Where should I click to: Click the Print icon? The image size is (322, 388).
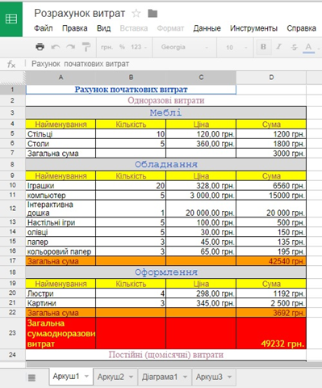coord(40,47)
